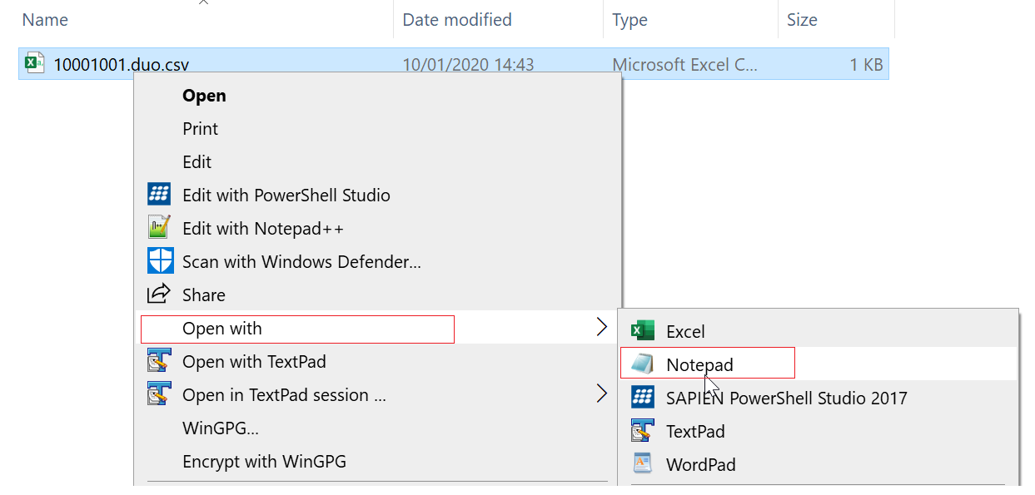Open the WinGPG... menu entry
Image resolution: width=1035 pixels, height=495 pixels.
click(221, 428)
